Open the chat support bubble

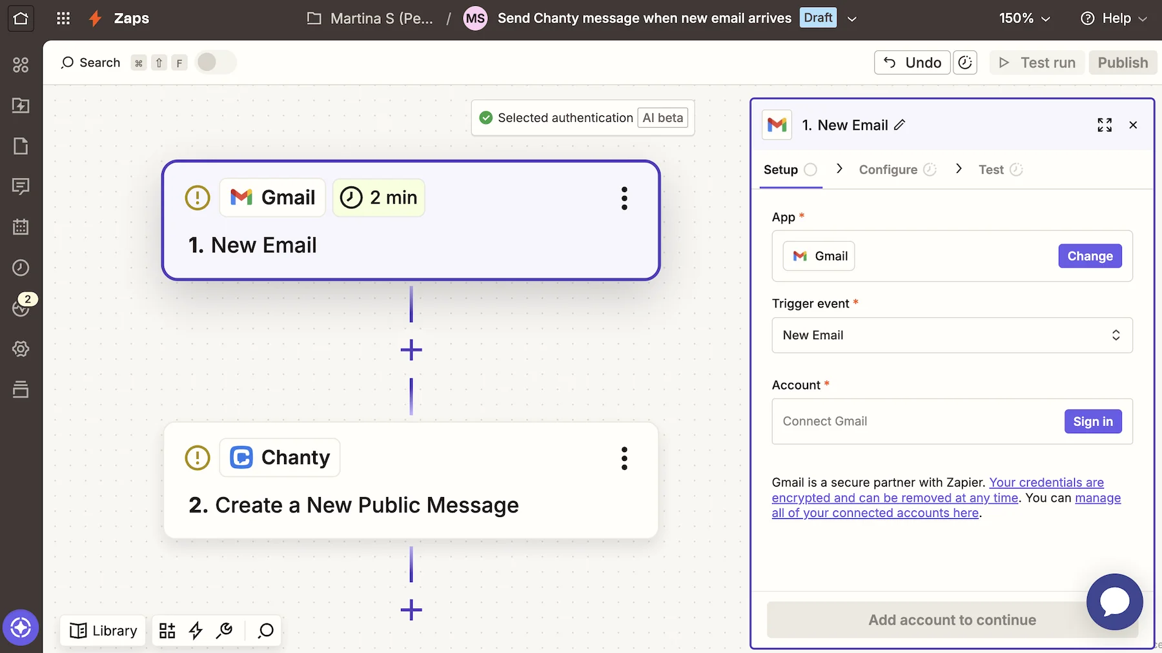coord(1114,601)
